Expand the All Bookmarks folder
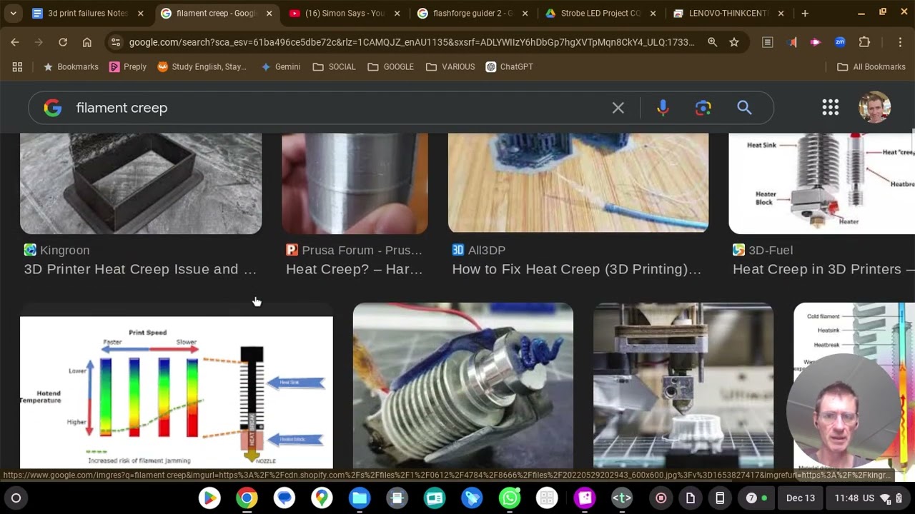The width and height of the screenshot is (915, 514). tap(871, 66)
